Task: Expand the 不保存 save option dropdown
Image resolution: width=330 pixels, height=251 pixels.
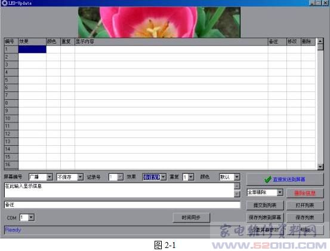Action: click(x=80, y=177)
